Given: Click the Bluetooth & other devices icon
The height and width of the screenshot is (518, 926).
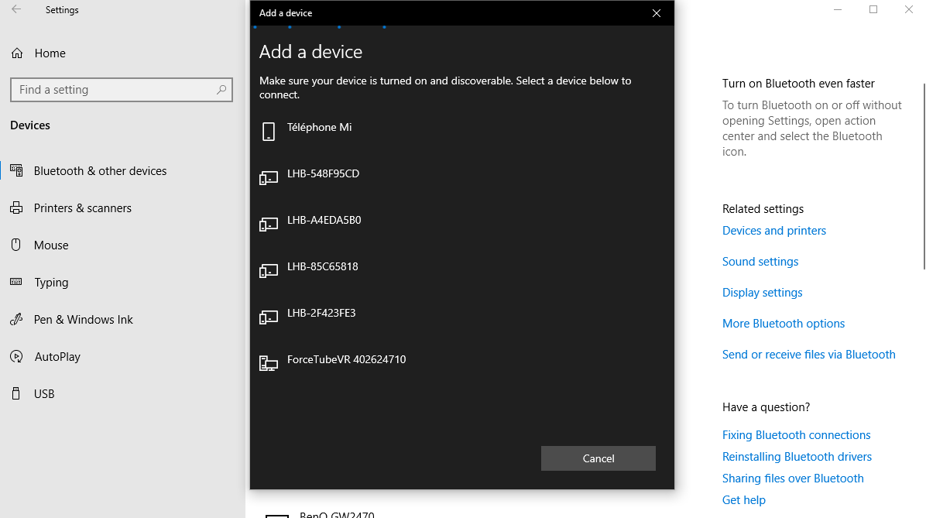Looking at the screenshot, I should [16, 170].
